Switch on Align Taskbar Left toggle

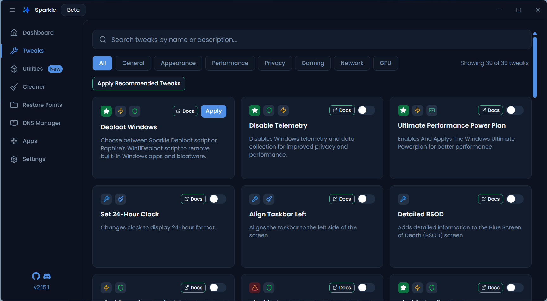point(366,199)
